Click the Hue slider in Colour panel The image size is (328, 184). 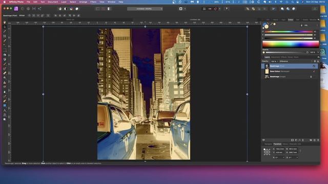[289, 32]
